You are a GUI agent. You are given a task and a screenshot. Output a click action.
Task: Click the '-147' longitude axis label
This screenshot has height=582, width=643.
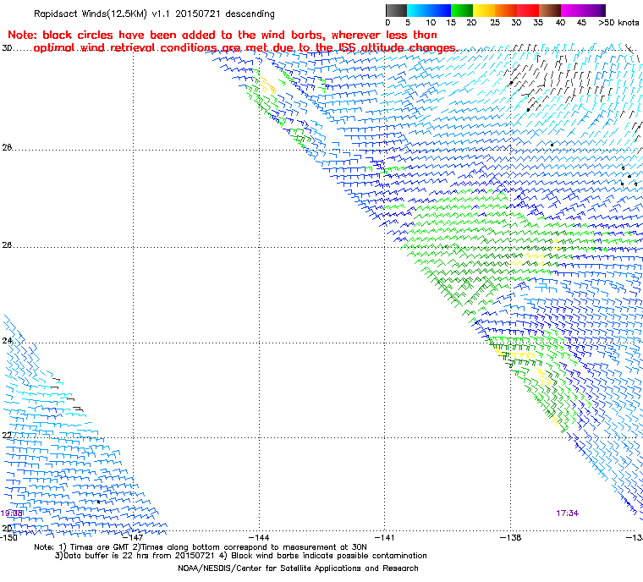click(134, 537)
